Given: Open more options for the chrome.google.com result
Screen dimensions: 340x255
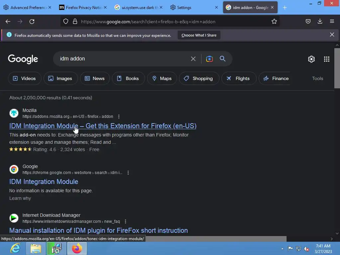Looking at the screenshot, I should pyautogui.click(x=128, y=173).
